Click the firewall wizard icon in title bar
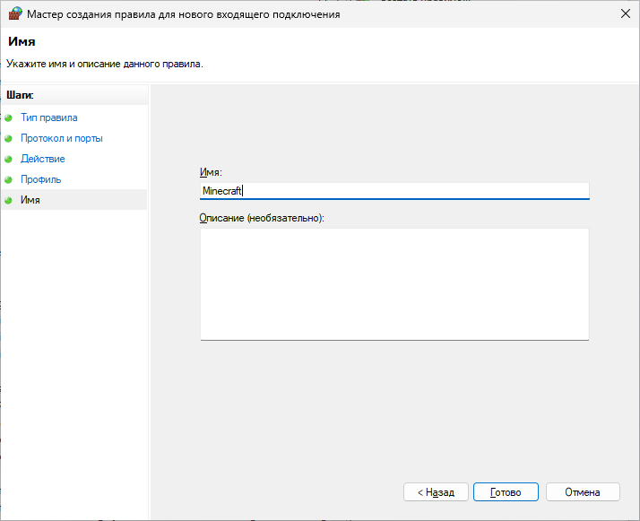The height and width of the screenshot is (521, 640). click(x=13, y=14)
